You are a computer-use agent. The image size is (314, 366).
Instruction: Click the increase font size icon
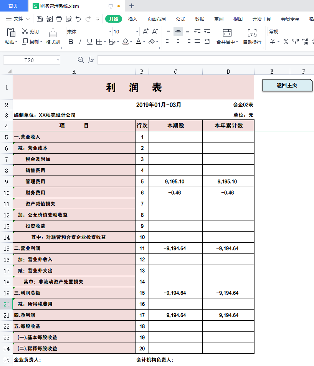[145, 31]
